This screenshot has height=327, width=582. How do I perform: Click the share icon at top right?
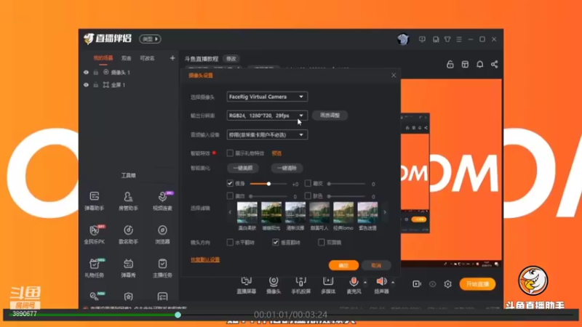coord(495,64)
